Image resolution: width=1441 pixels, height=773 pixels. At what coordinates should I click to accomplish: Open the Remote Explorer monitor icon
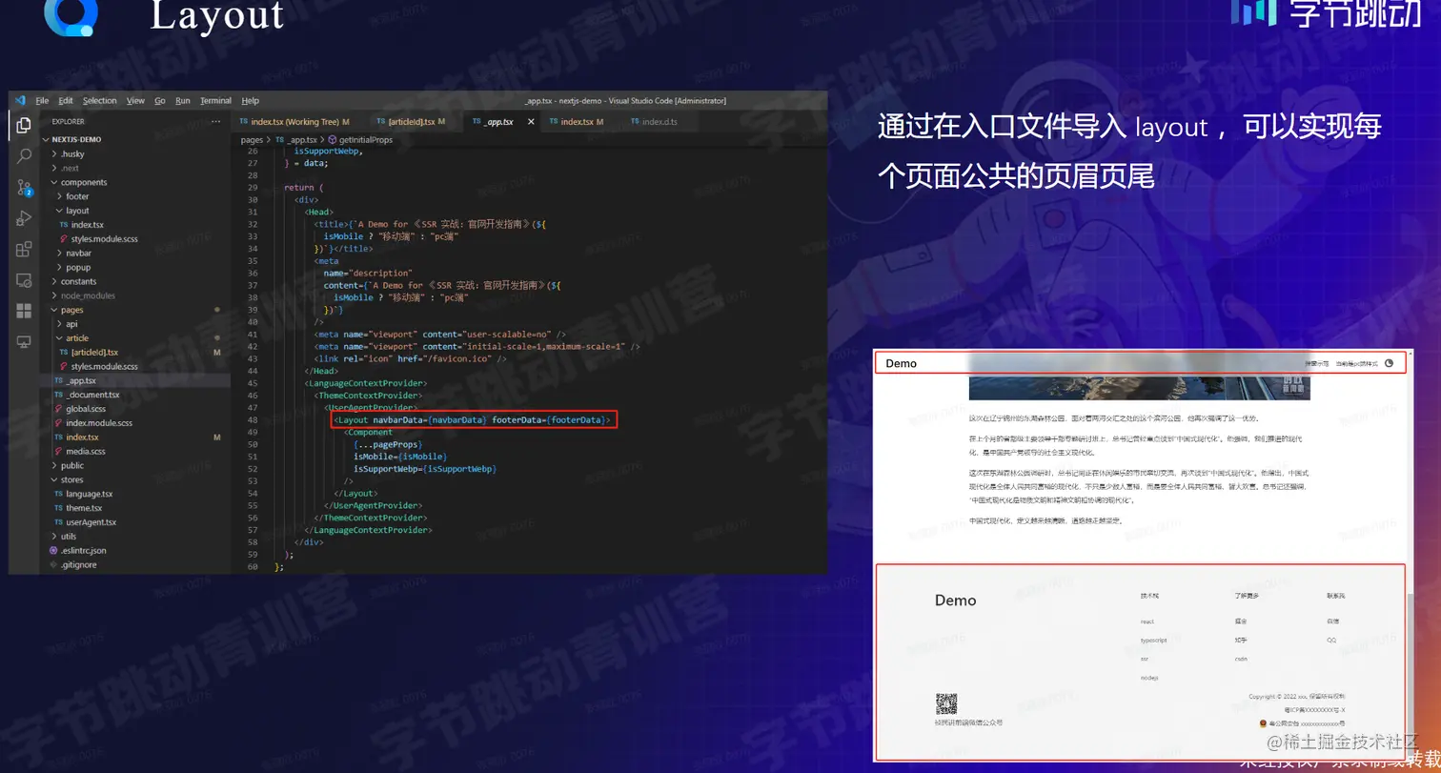[24, 280]
